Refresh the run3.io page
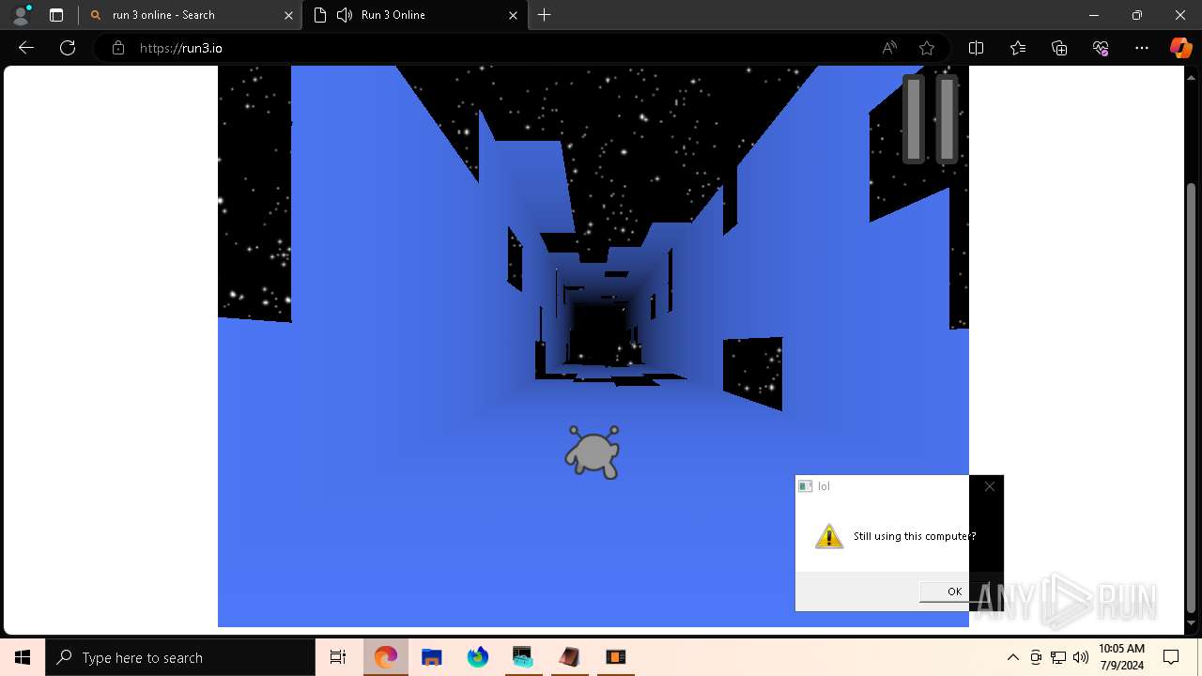The image size is (1202, 676). [68, 48]
